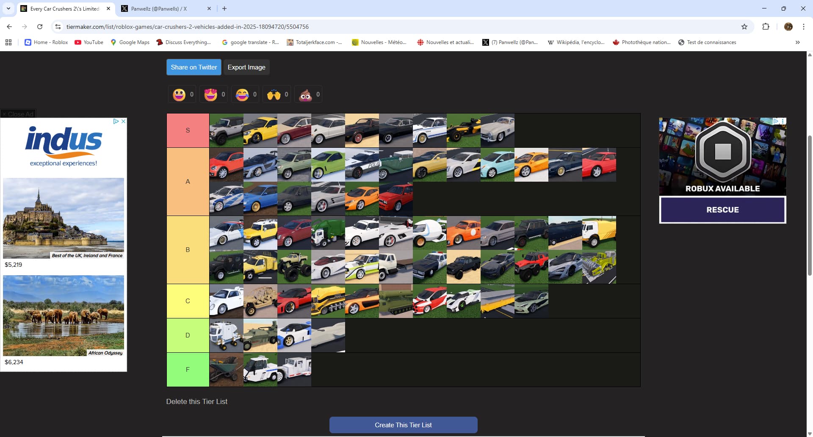The width and height of the screenshot is (813, 437).
Task: Switch to the Panwellz X tab
Action: [x=159, y=8]
